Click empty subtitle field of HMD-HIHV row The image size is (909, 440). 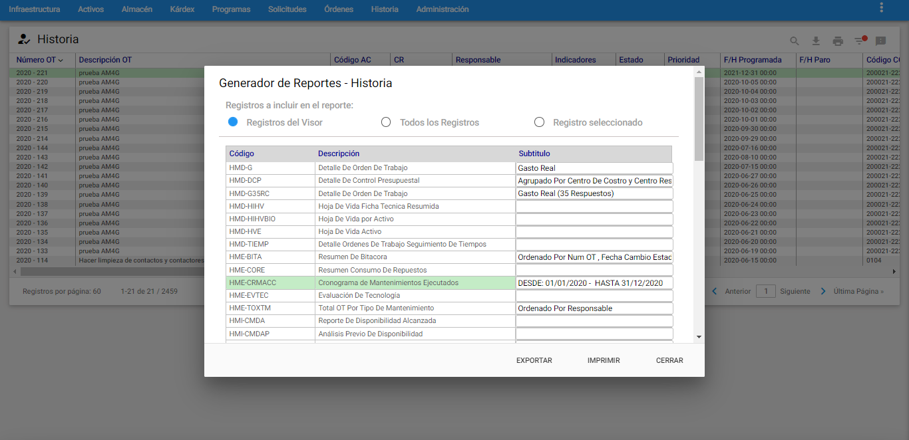click(x=594, y=206)
